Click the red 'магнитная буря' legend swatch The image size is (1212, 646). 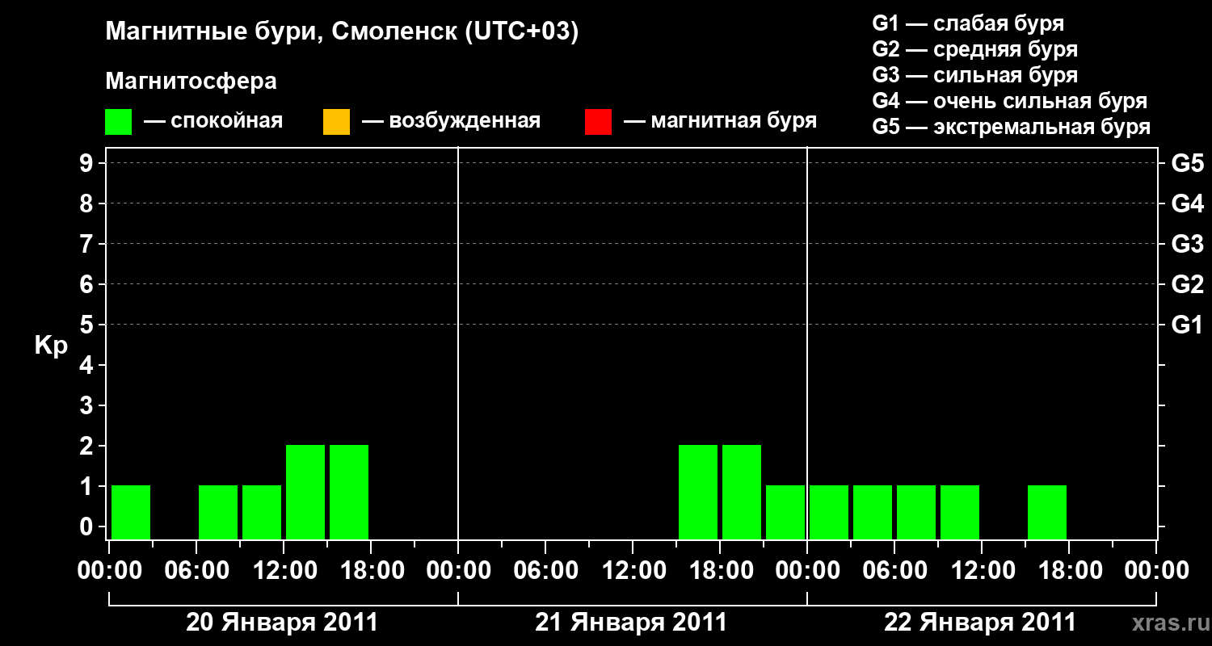(598, 122)
